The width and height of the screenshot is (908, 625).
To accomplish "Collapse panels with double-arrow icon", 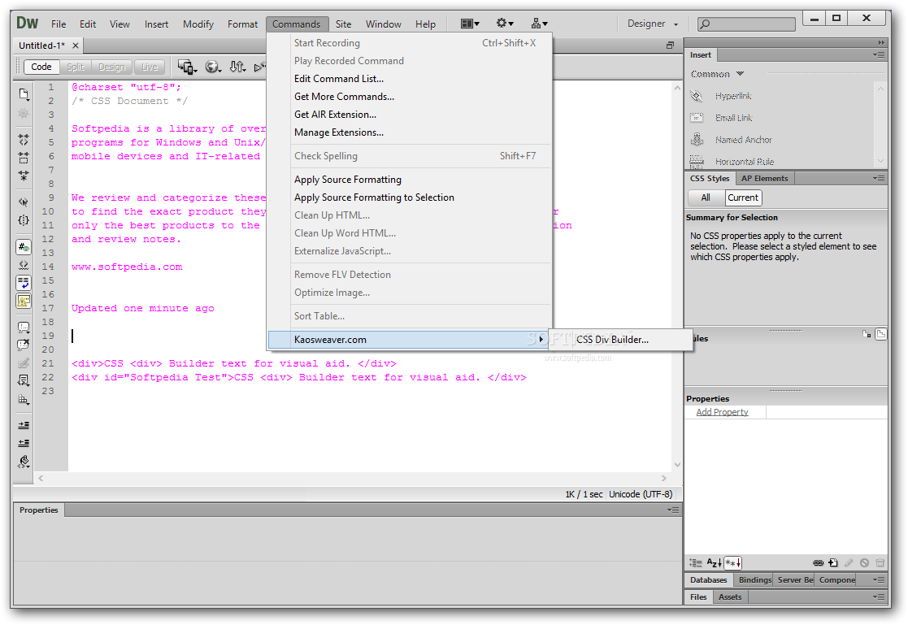I will click(x=881, y=42).
